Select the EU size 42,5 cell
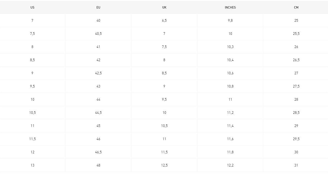This screenshot has width=328, height=175. [98, 73]
